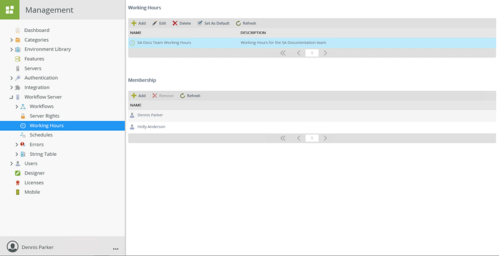The image size is (499, 256).
Task: Click NAME column header in Working Hours
Action: click(135, 33)
